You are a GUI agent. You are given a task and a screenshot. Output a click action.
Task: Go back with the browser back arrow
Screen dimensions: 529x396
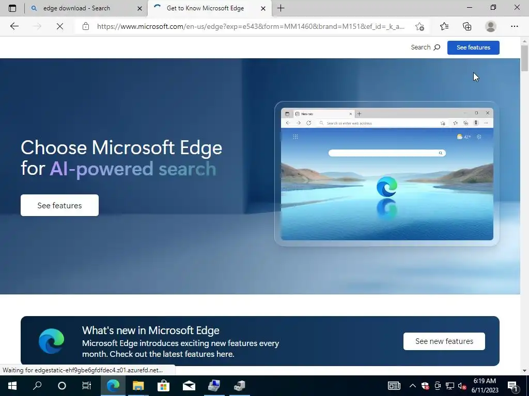[x=14, y=26]
